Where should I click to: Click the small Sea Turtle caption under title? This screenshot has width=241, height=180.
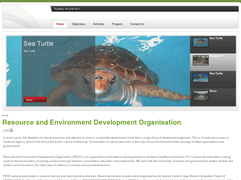point(29,51)
